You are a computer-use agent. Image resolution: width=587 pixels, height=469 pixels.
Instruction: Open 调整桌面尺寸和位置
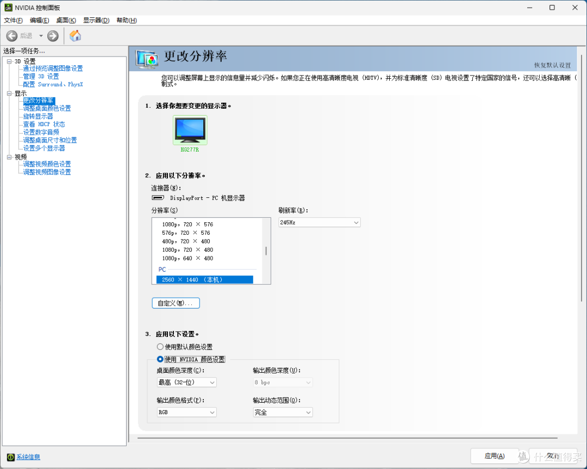tap(50, 140)
